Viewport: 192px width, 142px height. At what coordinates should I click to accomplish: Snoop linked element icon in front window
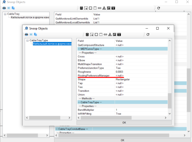pos(105,35)
